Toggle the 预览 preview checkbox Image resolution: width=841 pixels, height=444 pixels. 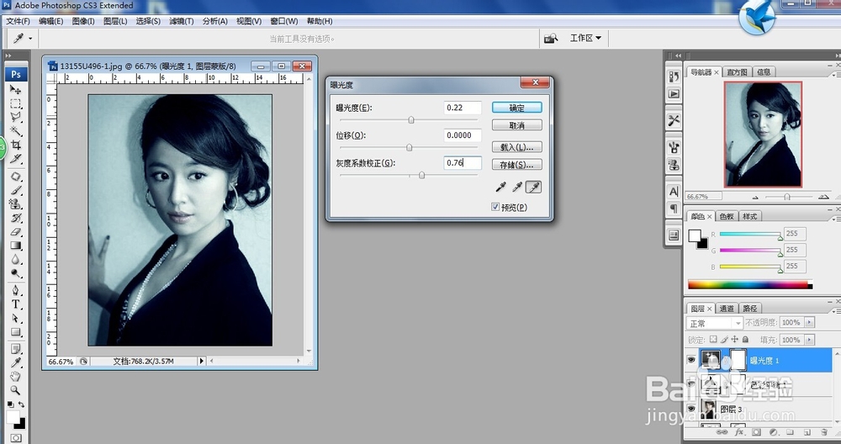click(x=495, y=207)
